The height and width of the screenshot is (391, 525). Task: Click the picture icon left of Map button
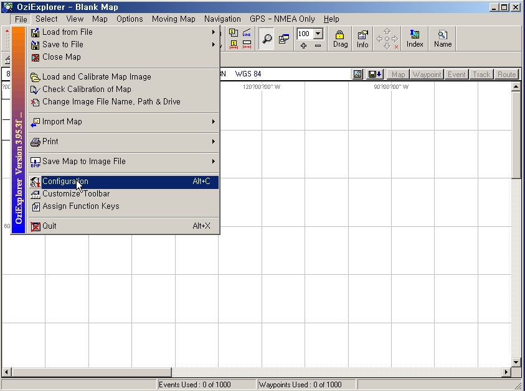click(357, 74)
